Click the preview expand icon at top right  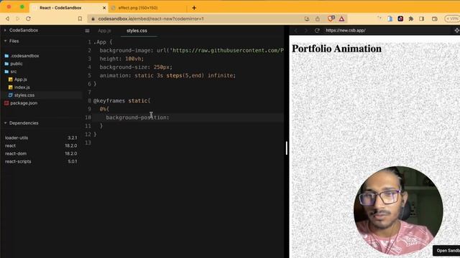pyautogui.click(x=457, y=30)
